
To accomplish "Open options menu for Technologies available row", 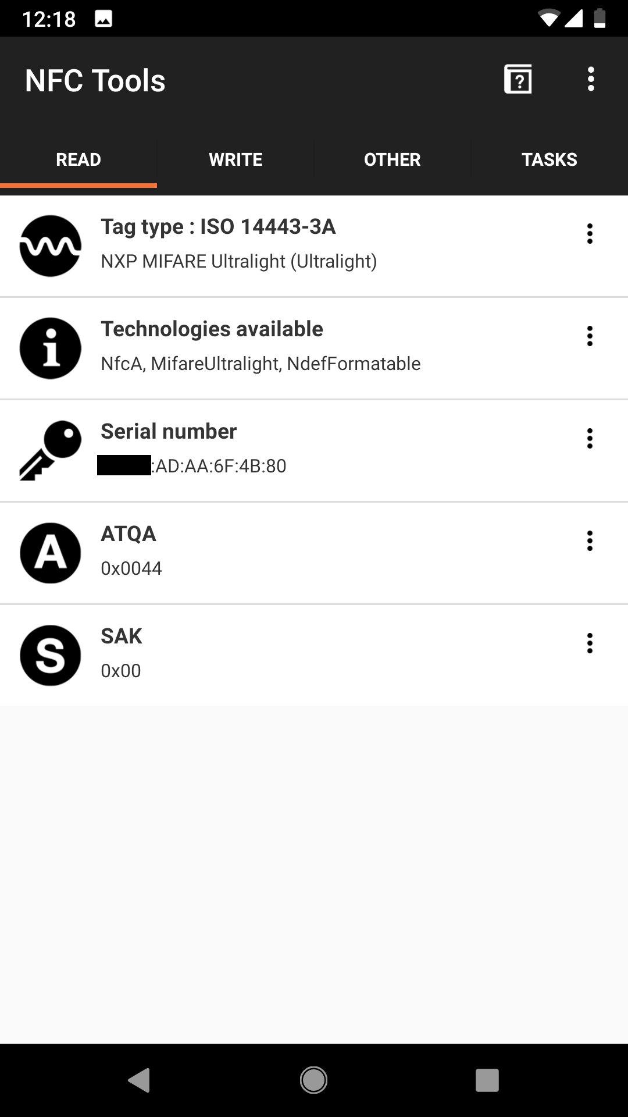I will (x=590, y=336).
